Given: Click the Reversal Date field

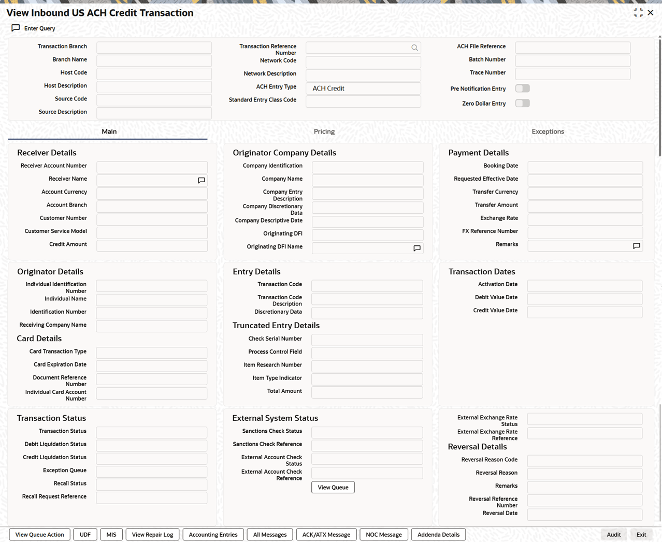Looking at the screenshot, I should point(585,514).
